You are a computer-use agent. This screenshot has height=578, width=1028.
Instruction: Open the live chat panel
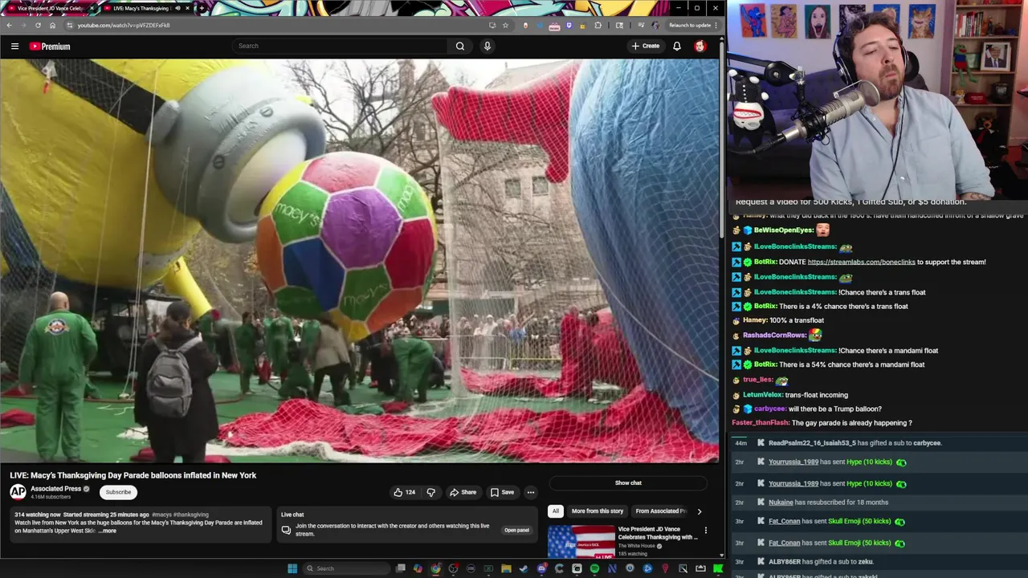(x=516, y=530)
